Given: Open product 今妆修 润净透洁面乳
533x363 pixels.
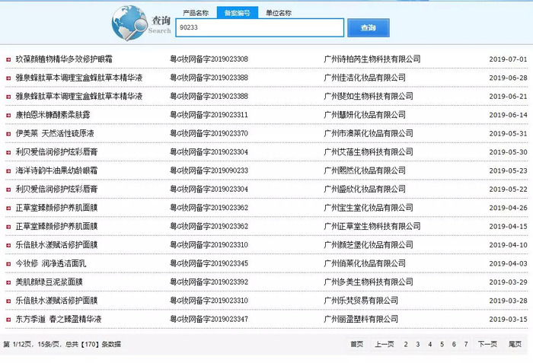Looking at the screenshot, I should point(51,263).
